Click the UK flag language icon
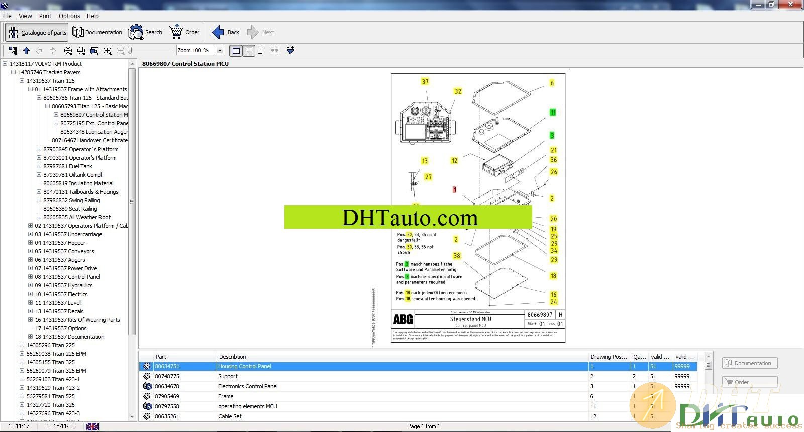Screen dimensions: 804x432 click(x=92, y=426)
